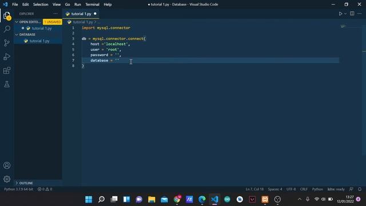The image size is (366, 206).
Task: Open the File menu
Action: (15, 5)
